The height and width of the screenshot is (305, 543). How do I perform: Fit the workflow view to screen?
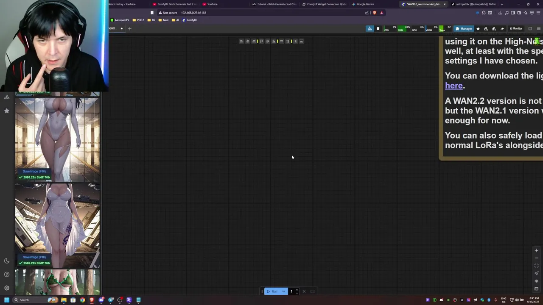click(536, 266)
